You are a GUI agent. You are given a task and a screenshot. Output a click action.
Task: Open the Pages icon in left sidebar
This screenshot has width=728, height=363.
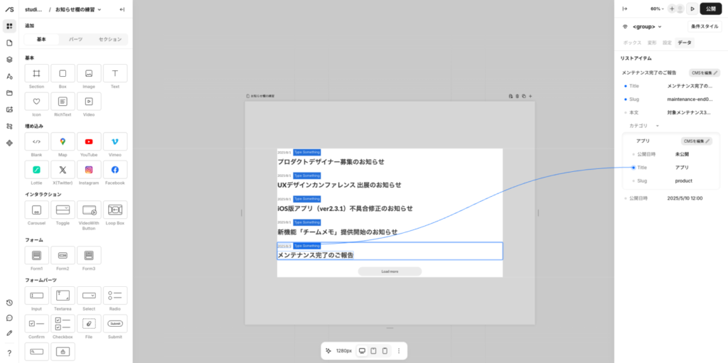(9, 43)
